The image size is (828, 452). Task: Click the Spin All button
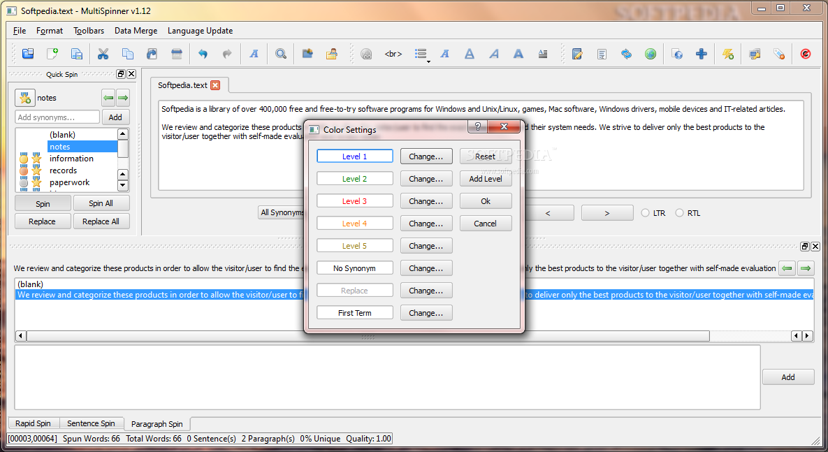tap(101, 203)
